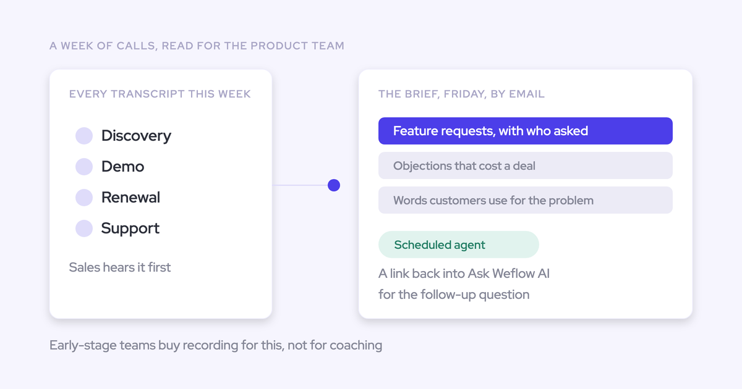
Task: Click the circle icon beside Demo
Action: tap(84, 167)
